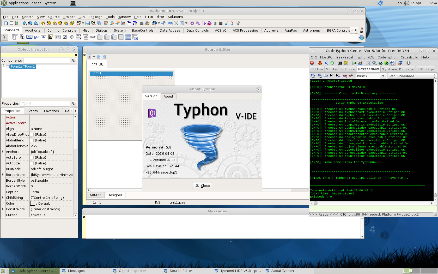Click the CTC output horizontal scrollbar handle
The width and height of the screenshot is (438, 274).
pos(315,203)
